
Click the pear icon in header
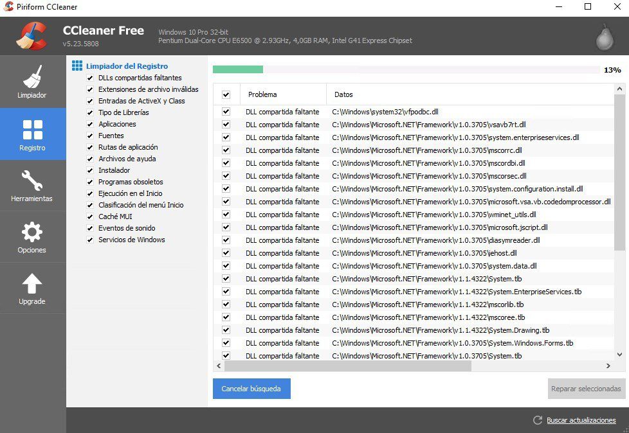pyautogui.click(x=605, y=37)
